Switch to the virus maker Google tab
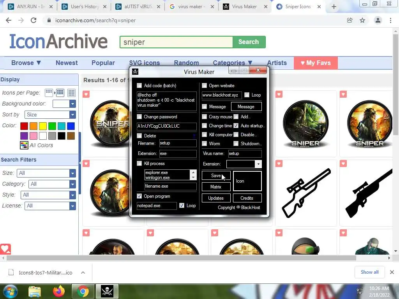Image resolution: width=399 pixels, height=299 pixels. pos(191,7)
